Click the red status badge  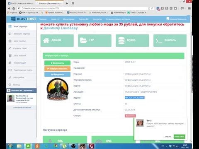tap(130, 116)
